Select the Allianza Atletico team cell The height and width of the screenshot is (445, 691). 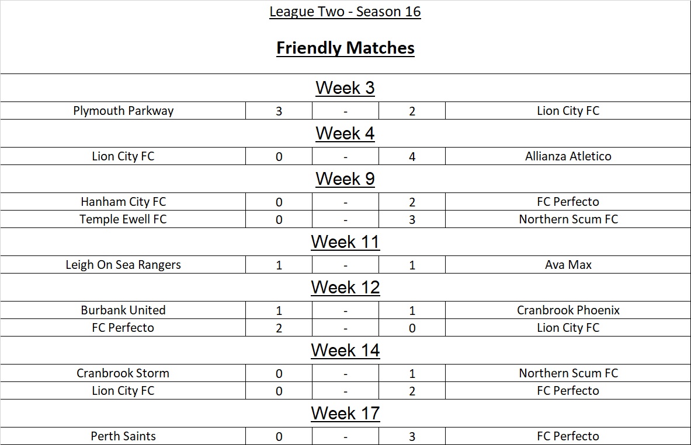(x=568, y=156)
